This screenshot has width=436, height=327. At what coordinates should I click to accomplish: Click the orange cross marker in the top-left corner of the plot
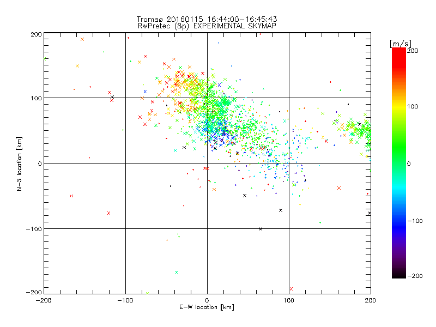pyautogui.click(x=82, y=39)
